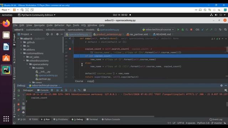Run the odoo-techincal-course configuration
Image resolution: width=228 pixels, height=128 pixels.
pyautogui.click(x=178, y=30)
